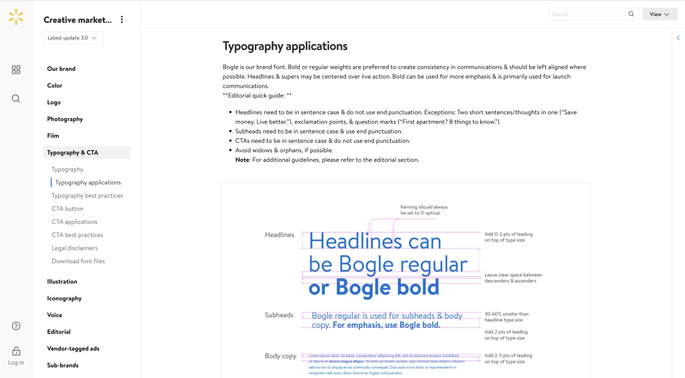Open the View dropdown button
The width and height of the screenshot is (685, 378).
point(660,15)
